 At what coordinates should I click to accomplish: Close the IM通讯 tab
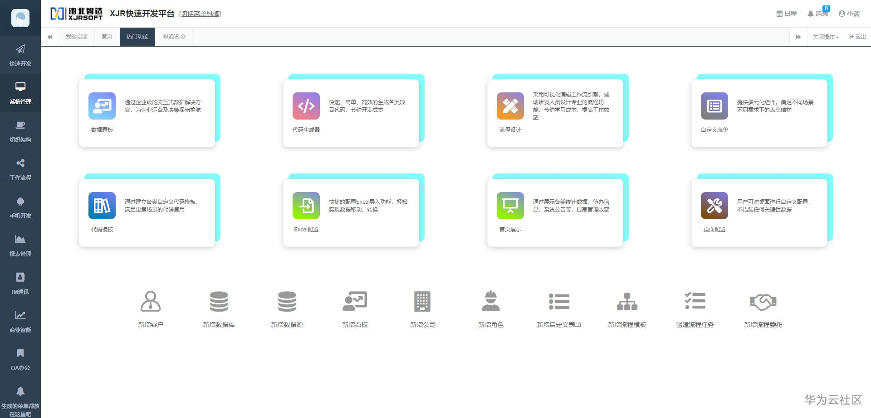[183, 37]
